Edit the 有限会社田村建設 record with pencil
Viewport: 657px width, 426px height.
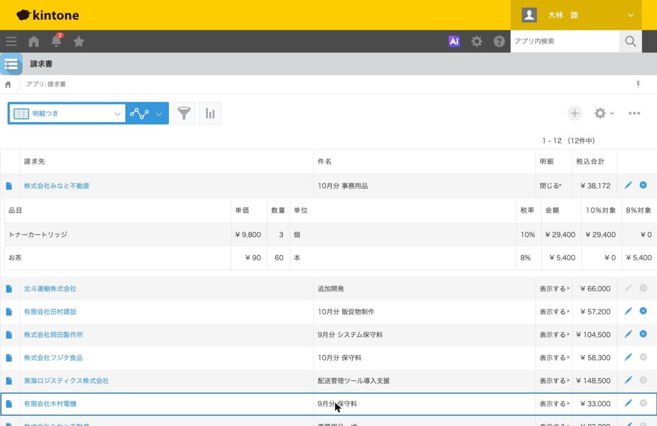[x=628, y=311]
